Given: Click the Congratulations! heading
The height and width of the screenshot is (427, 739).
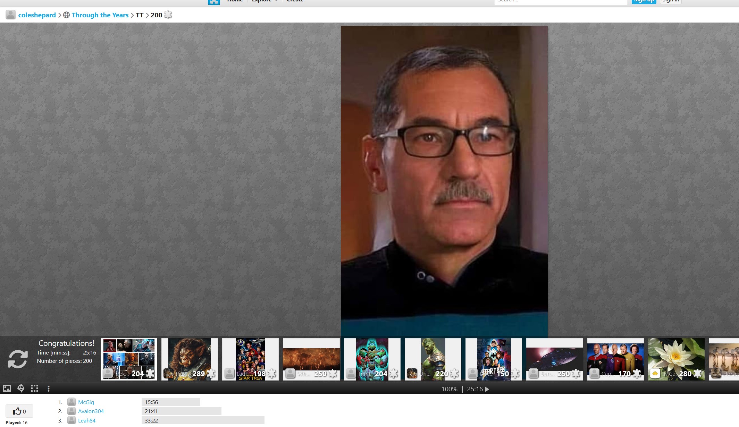Looking at the screenshot, I should click(66, 343).
